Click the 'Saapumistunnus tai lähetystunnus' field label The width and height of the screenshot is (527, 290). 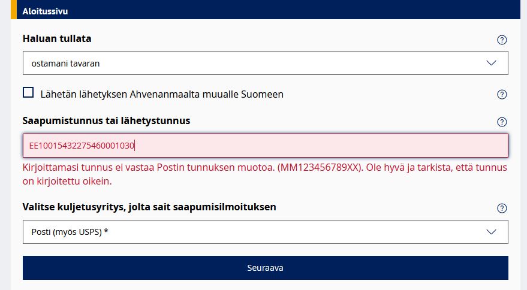pyautogui.click(x=107, y=121)
